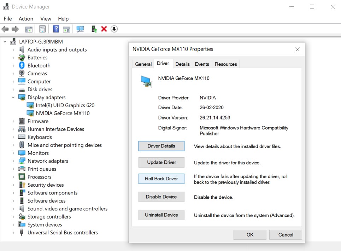Collapse the LAPTOP-GJ3PJMBM root node
Screen dimensions: 341x251
(5, 42)
